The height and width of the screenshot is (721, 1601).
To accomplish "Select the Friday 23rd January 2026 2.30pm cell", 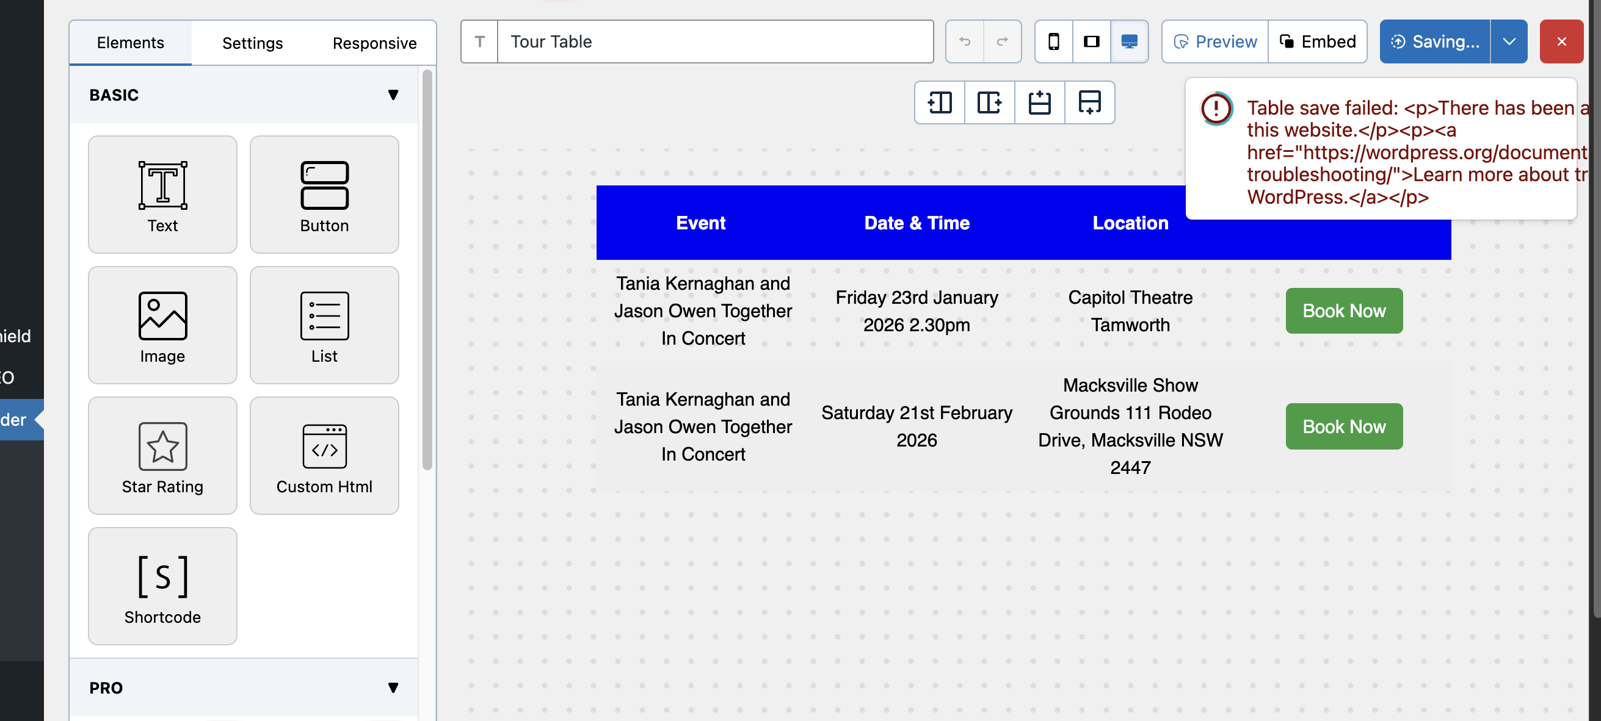I will point(917,311).
